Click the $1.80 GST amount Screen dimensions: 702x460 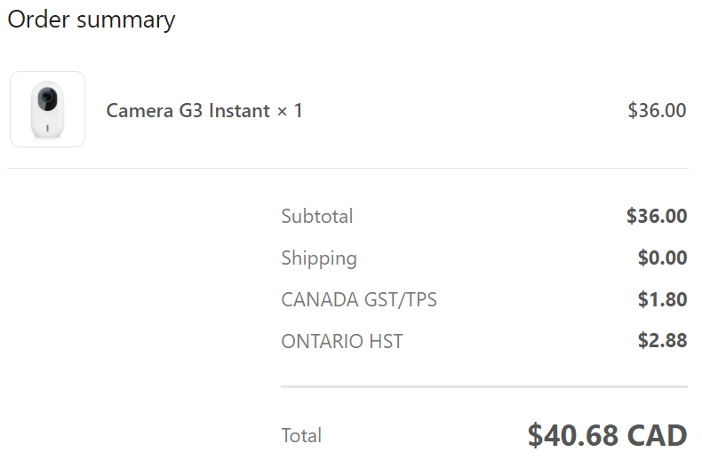click(662, 299)
